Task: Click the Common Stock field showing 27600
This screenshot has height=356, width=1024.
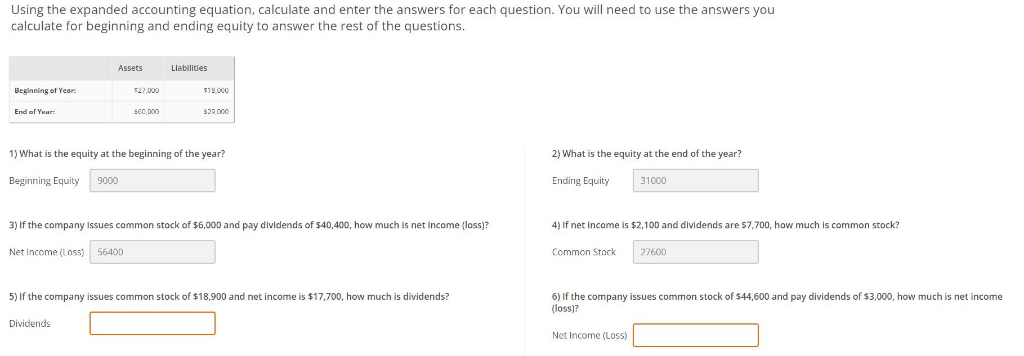Action: coord(695,252)
